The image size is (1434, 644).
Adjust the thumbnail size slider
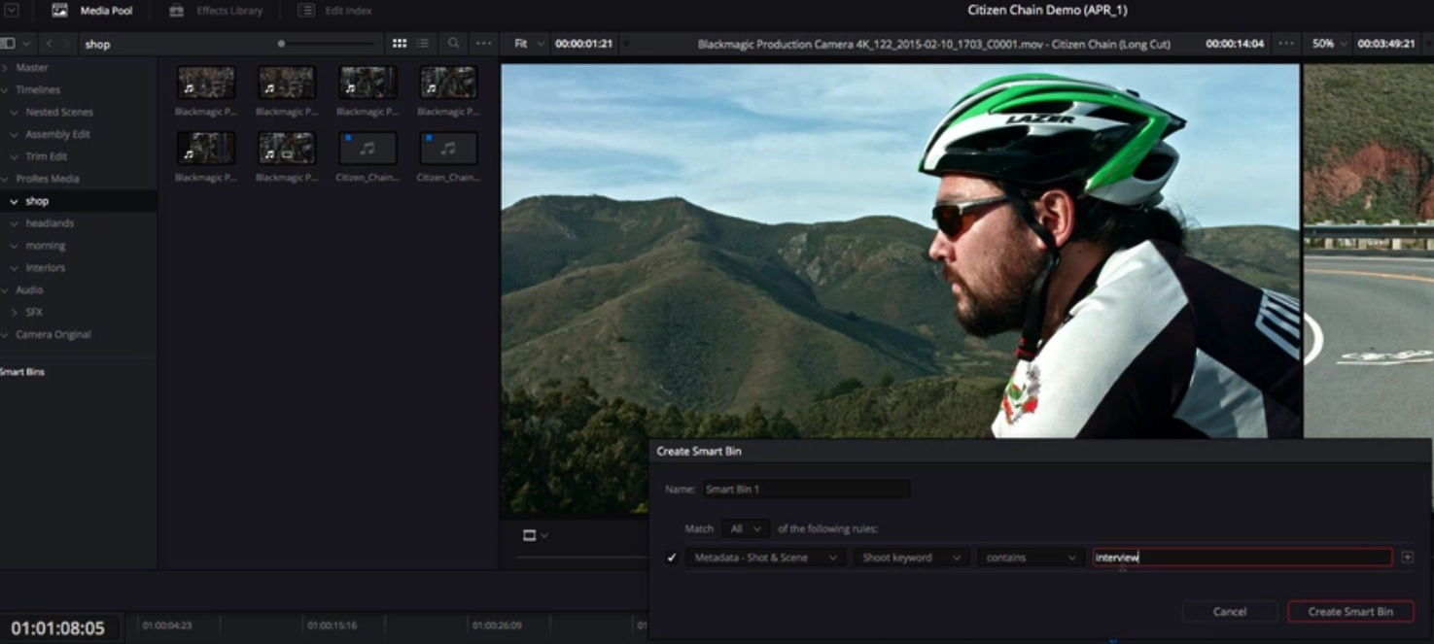pos(282,44)
